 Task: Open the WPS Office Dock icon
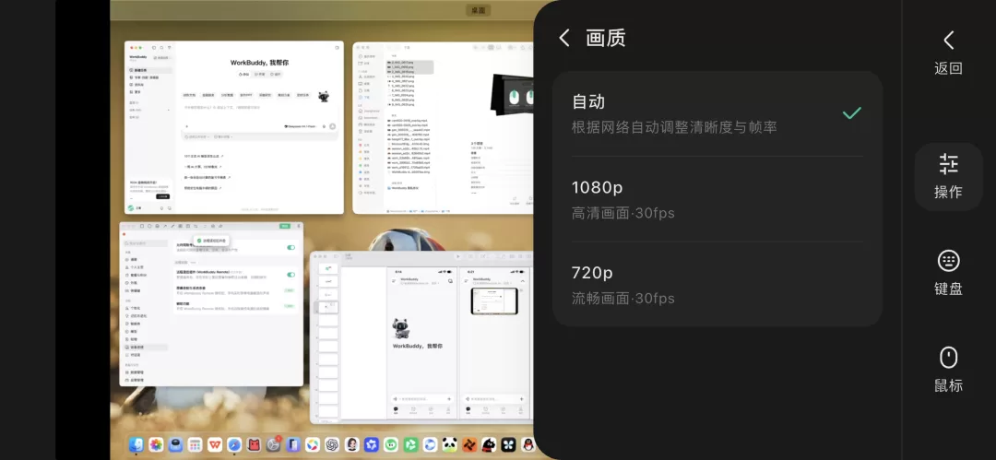(x=215, y=444)
